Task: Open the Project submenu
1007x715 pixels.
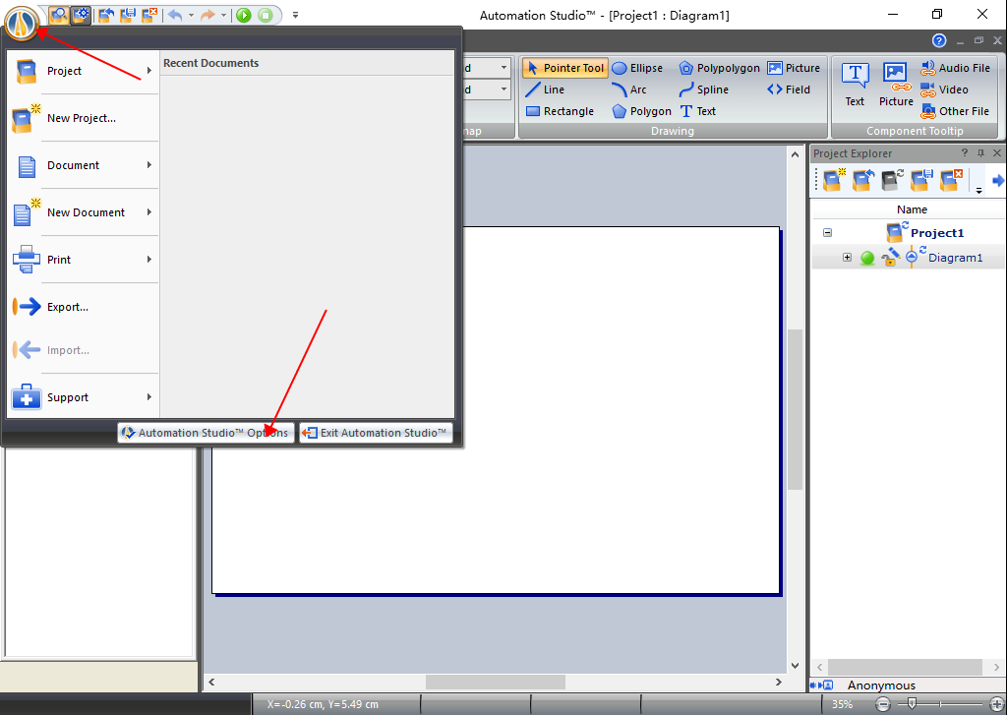Action: click(83, 71)
